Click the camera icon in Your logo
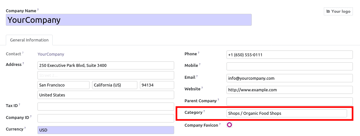The image size is (360, 136). [x=328, y=12]
